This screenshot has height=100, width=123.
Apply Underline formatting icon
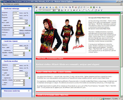coord(71,10)
